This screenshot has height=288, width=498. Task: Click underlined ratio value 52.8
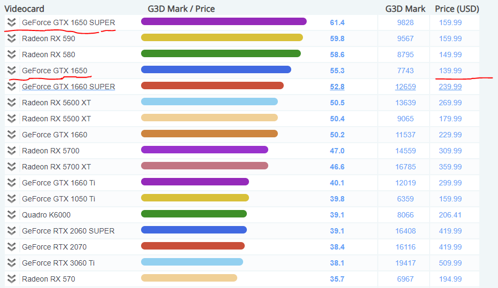tap(337, 87)
